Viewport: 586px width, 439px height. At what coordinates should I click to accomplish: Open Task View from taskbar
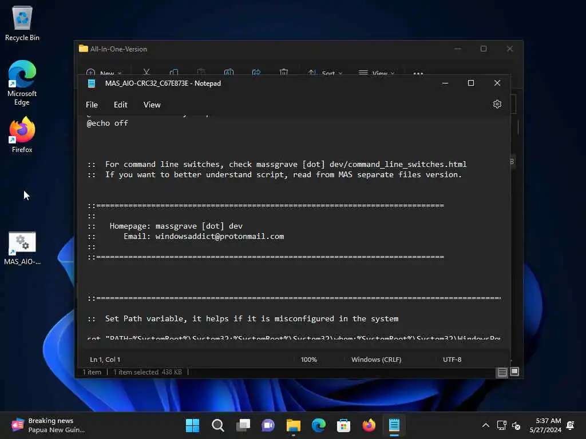point(243,425)
